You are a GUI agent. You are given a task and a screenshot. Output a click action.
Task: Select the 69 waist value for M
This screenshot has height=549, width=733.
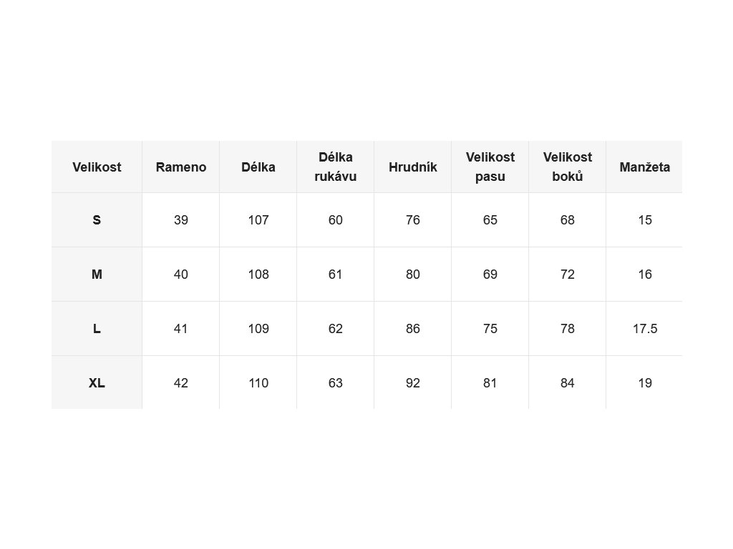[x=490, y=274]
